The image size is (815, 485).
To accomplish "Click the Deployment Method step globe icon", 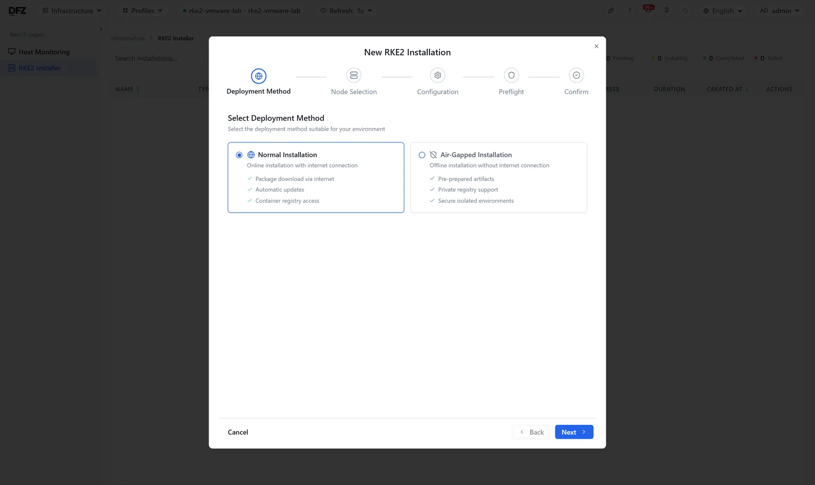I will coord(259,76).
